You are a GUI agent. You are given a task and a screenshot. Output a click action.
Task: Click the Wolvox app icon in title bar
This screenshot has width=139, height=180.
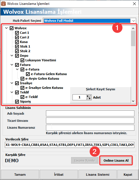pos(3,3)
